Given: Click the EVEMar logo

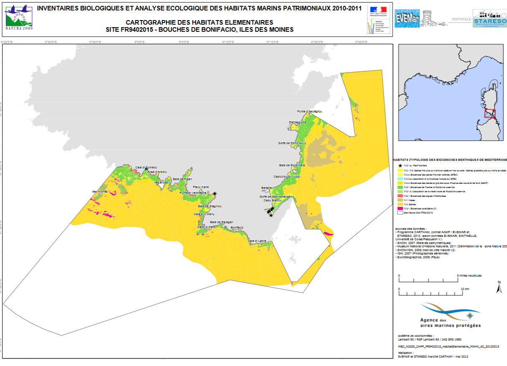Looking at the screenshot, I should (407, 19).
